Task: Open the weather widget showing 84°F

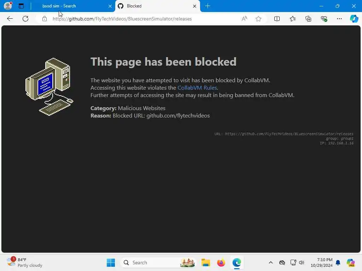Action: (x=24, y=263)
